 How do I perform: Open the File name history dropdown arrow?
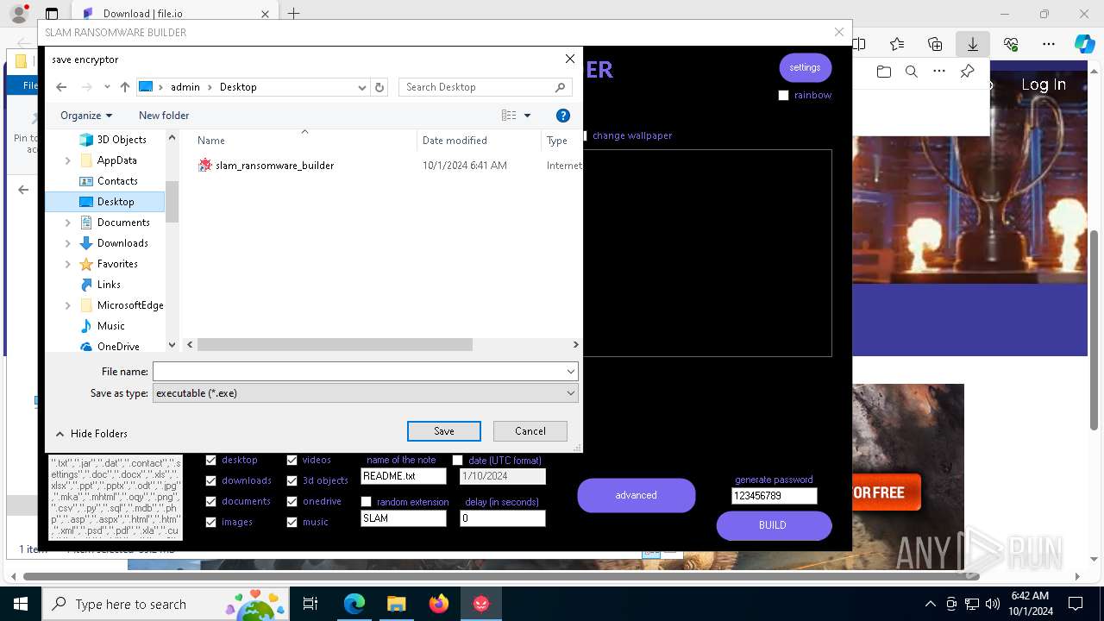click(570, 372)
